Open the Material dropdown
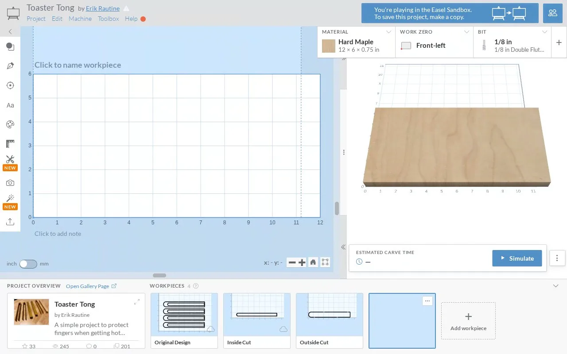This screenshot has width=567, height=354. 357,42
